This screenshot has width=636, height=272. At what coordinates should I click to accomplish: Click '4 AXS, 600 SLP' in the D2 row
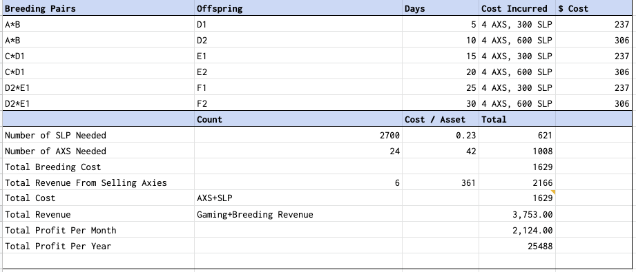(x=517, y=40)
